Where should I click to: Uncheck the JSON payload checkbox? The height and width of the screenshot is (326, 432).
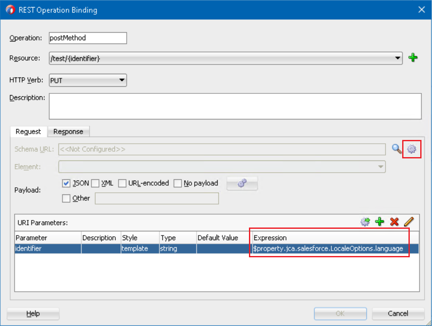click(x=66, y=184)
